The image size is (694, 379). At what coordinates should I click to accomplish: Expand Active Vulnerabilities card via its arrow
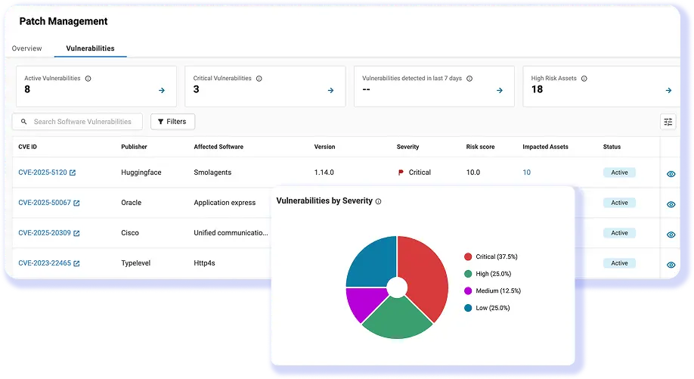point(162,90)
